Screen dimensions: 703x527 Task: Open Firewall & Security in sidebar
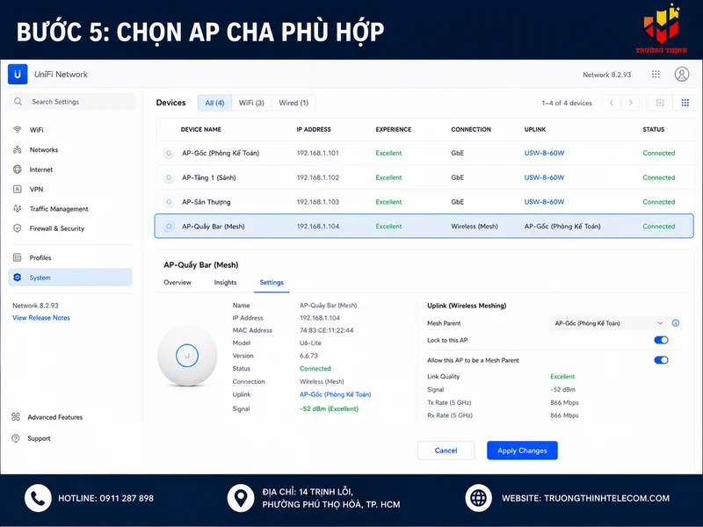coord(57,228)
